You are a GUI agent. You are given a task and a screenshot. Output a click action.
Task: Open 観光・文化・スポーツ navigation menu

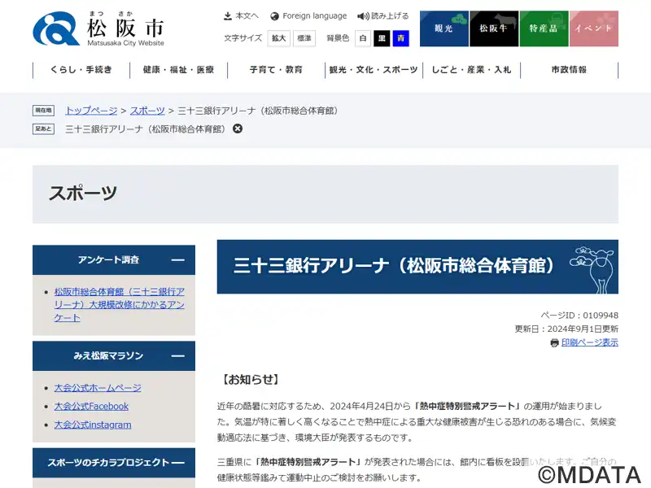pyautogui.click(x=374, y=70)
